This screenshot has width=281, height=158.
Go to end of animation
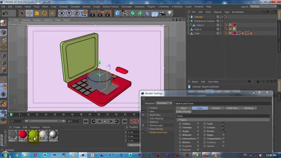click(125, 121)
